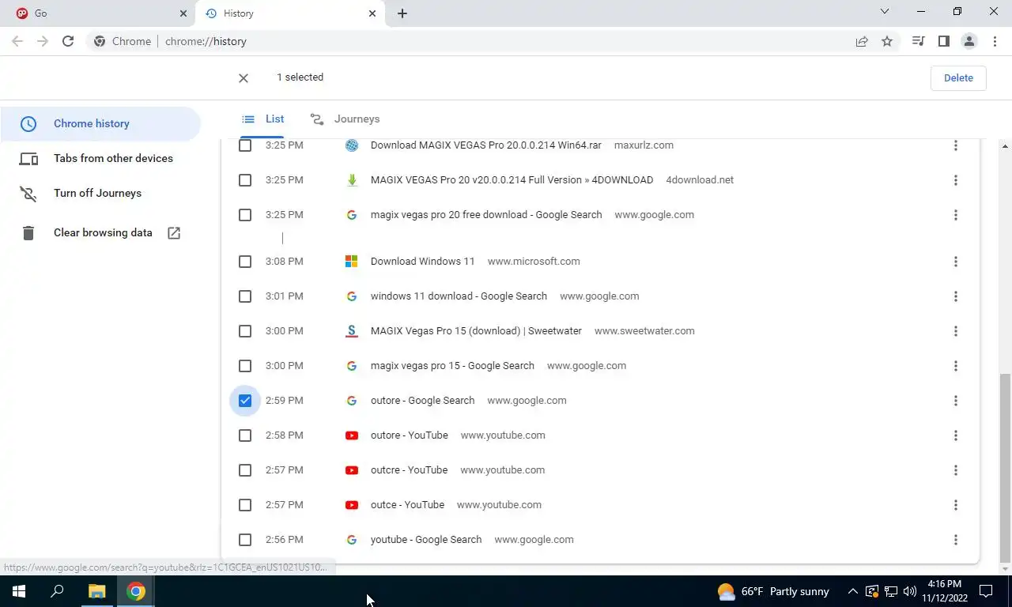Open more actions for maxurlz.com entry
1012x607 pixels.
tap(955, 145)
